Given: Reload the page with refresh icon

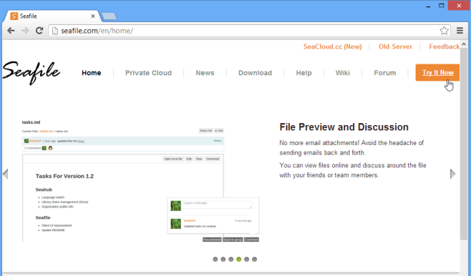Looking at the screenshot, I should coord(39,31).
